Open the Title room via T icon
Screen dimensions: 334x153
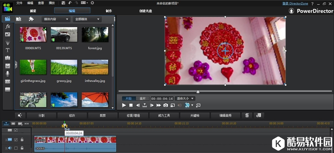pyautogui.click(x=8, y=50)
